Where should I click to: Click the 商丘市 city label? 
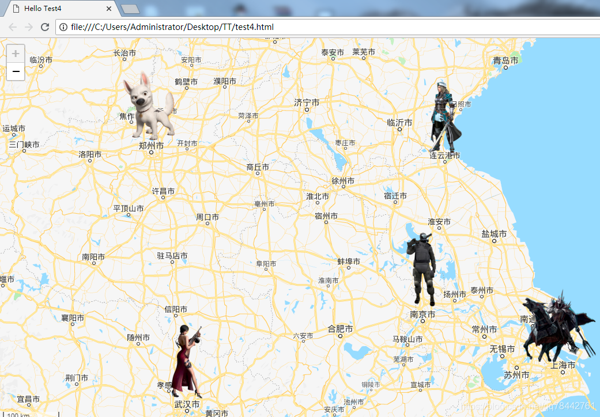258,167
